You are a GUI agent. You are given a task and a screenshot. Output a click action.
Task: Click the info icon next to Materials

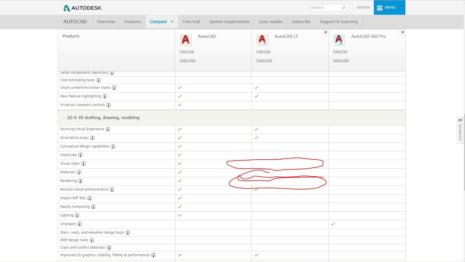79,172
